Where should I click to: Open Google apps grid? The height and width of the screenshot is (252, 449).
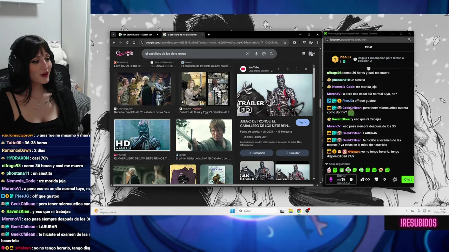point(303,54)
